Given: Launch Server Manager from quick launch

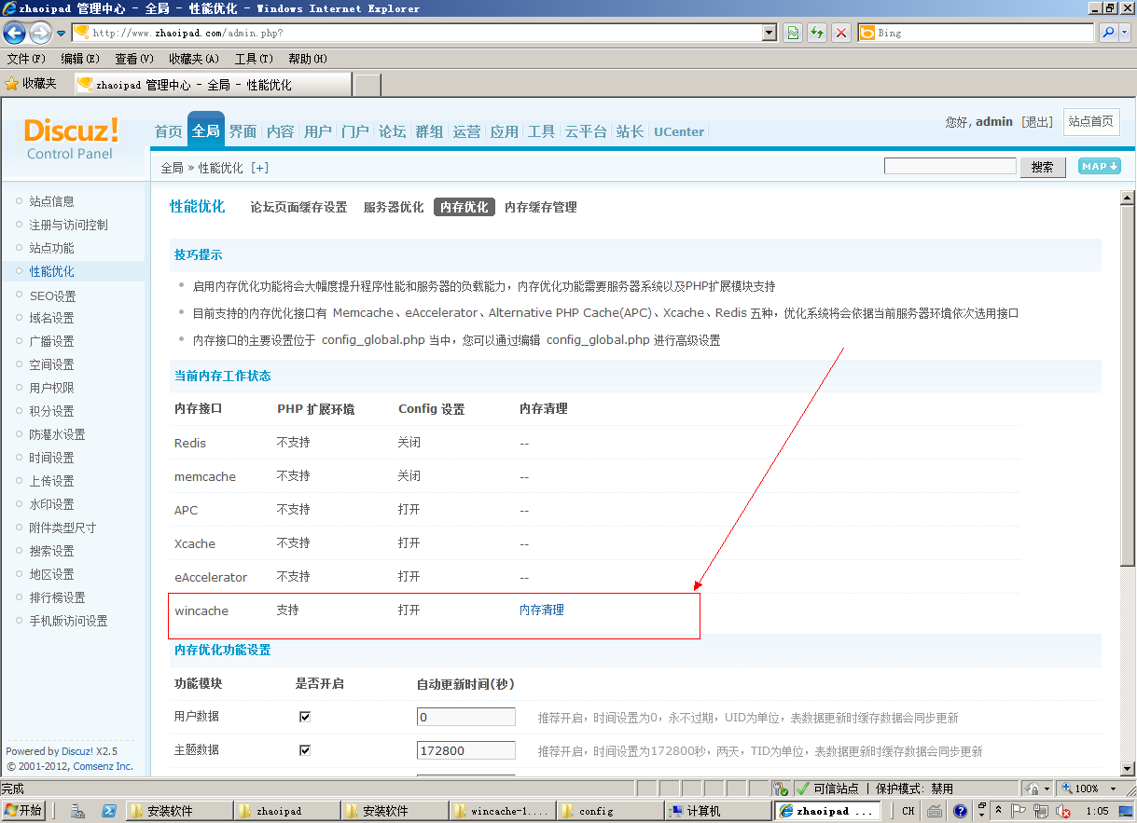Looking at the screenshot, I should [x=79, y=811].
